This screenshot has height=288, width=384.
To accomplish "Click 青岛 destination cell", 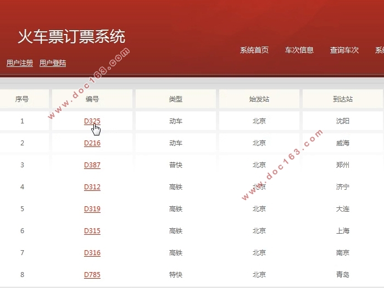I will pyautogui.click(x=343, y=275).
